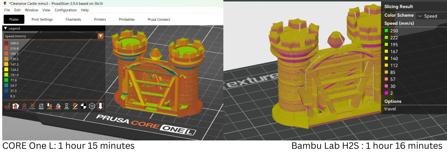Click the Slicing Result heading
This screenshot has height=156, width=447.
coord(398,6)
